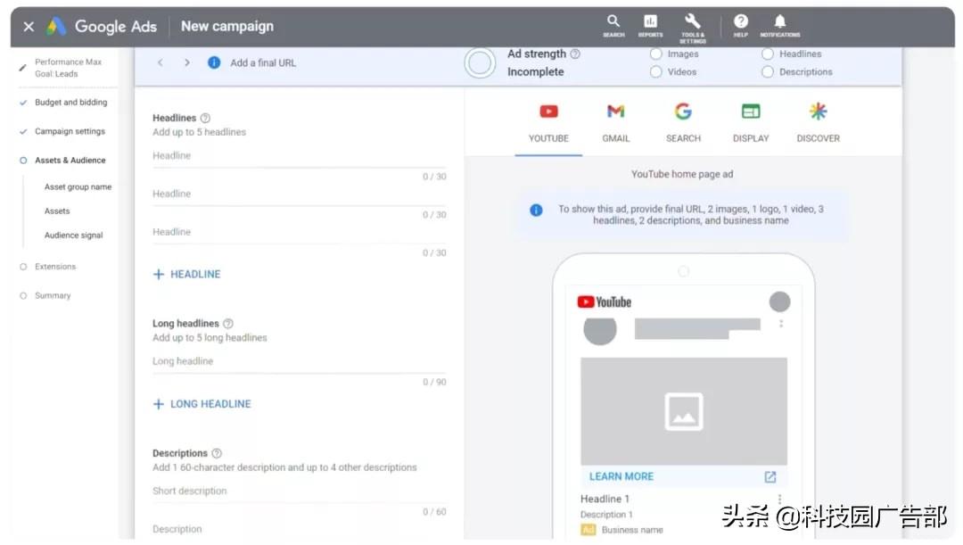Click the YouTube logo in phone preview
The image size is (963, 545).
coord(605,302)
